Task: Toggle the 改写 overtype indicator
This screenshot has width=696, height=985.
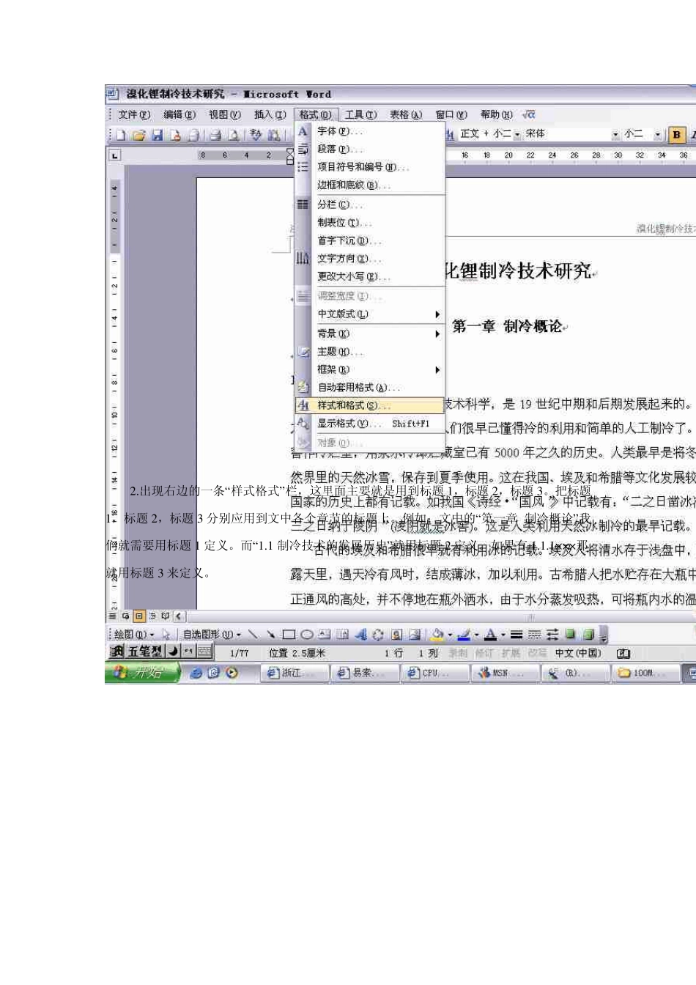Action: (x=537, y=653)
